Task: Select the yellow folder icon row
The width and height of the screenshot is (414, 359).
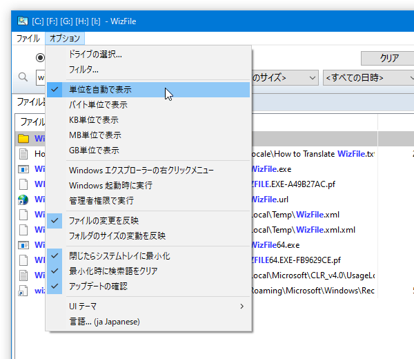Action: [x=23, y=139]
